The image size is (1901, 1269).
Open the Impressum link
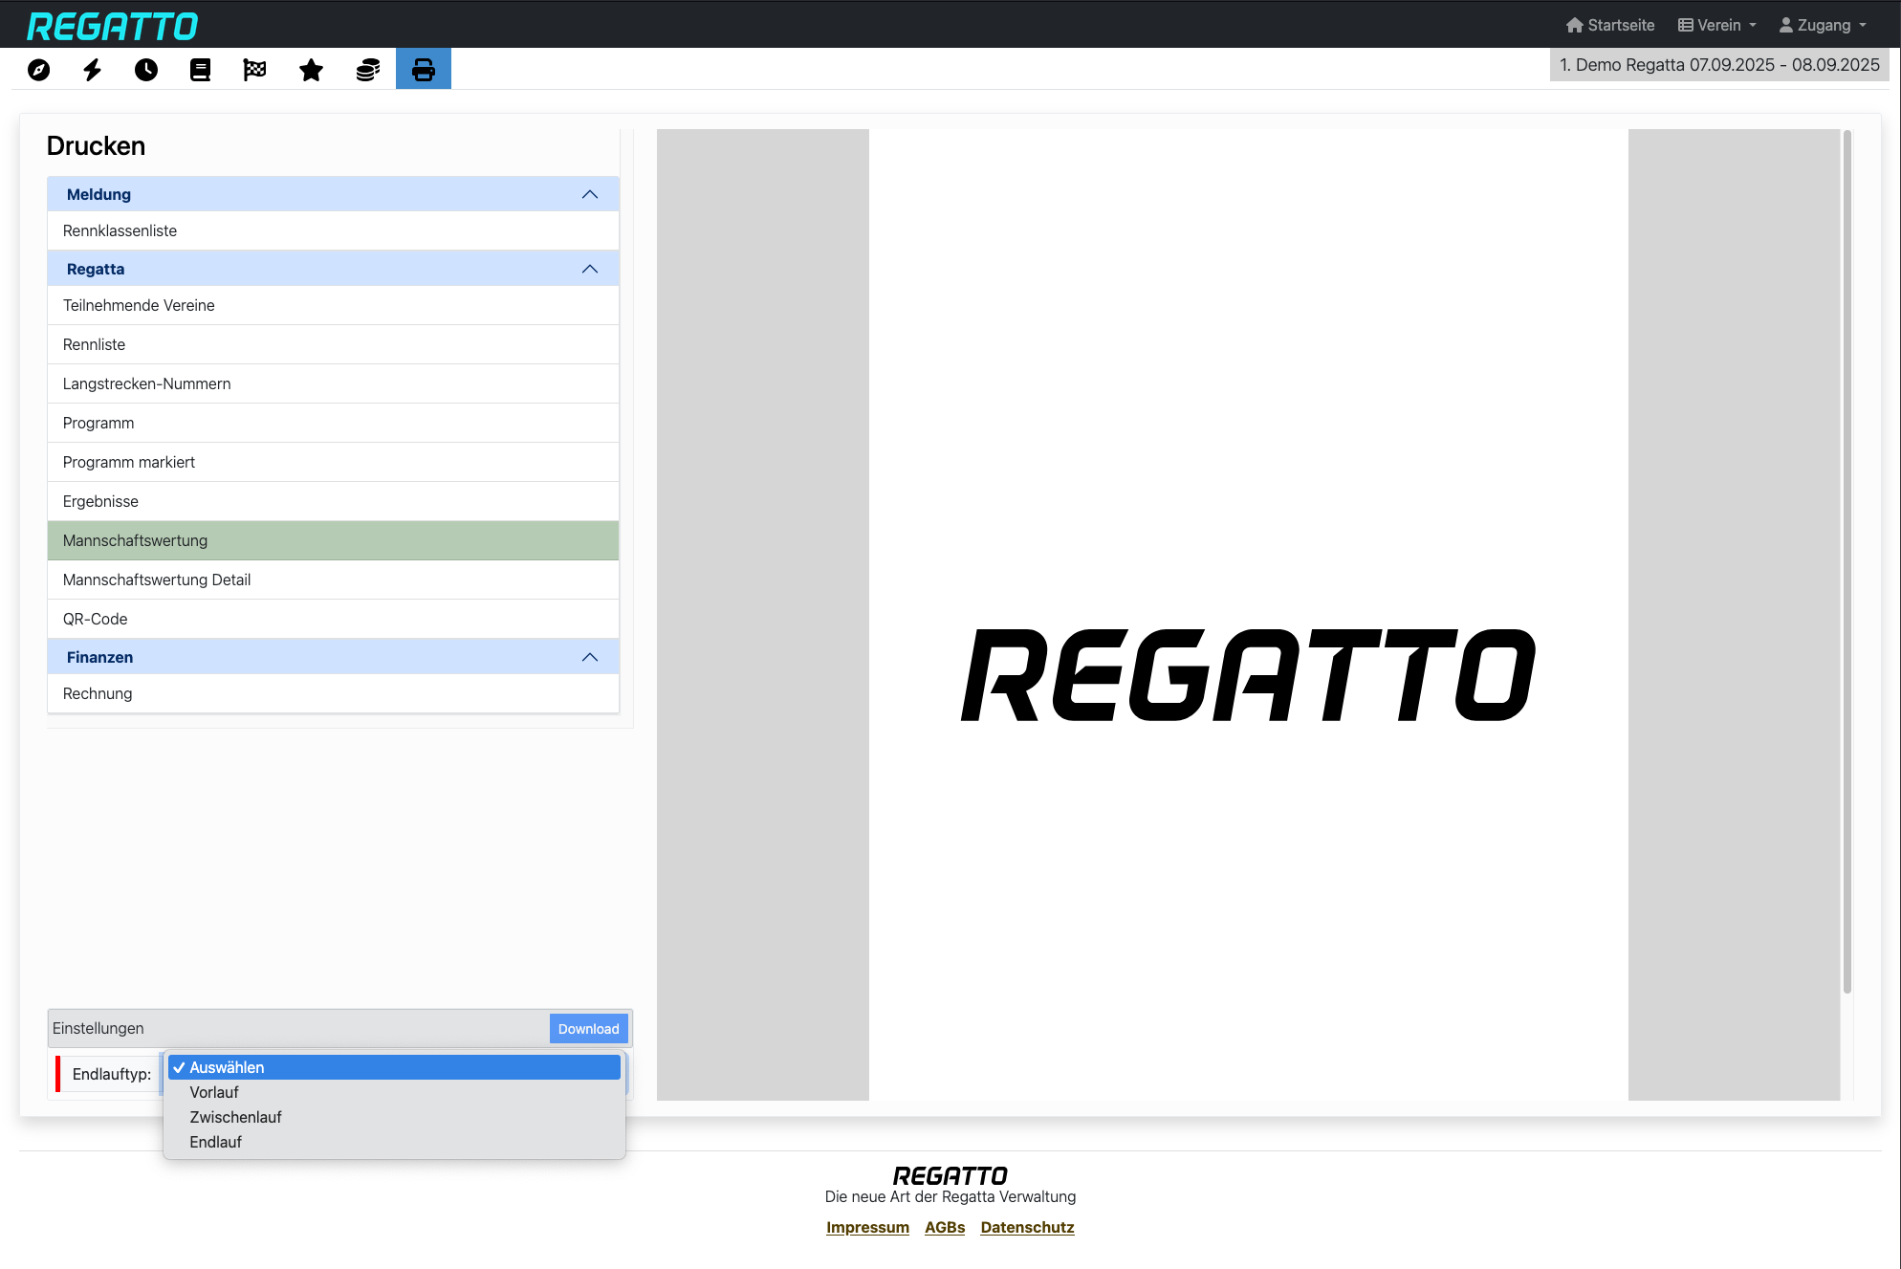[867, 1227]
